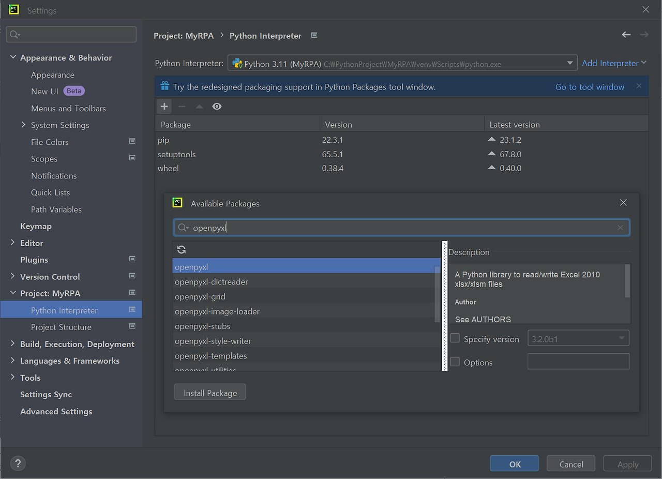Open the version 3.2.0b1 dropdown
662x479 pixels.
(x=578, y=338)
